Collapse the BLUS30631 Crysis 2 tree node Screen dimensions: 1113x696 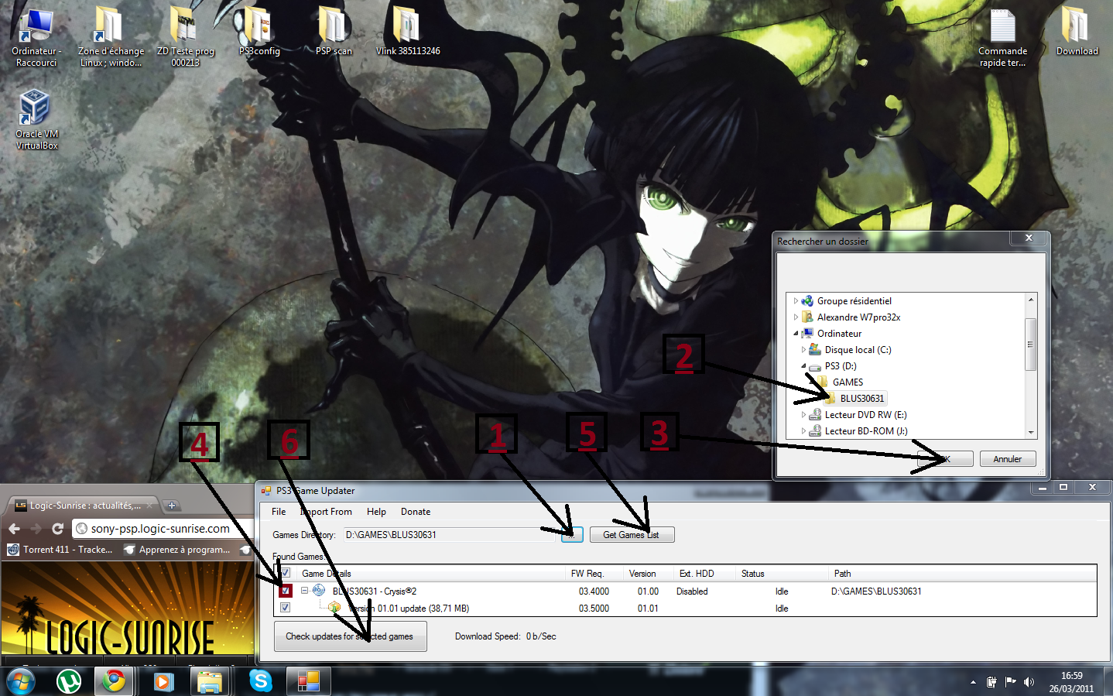tap(304, 590)
